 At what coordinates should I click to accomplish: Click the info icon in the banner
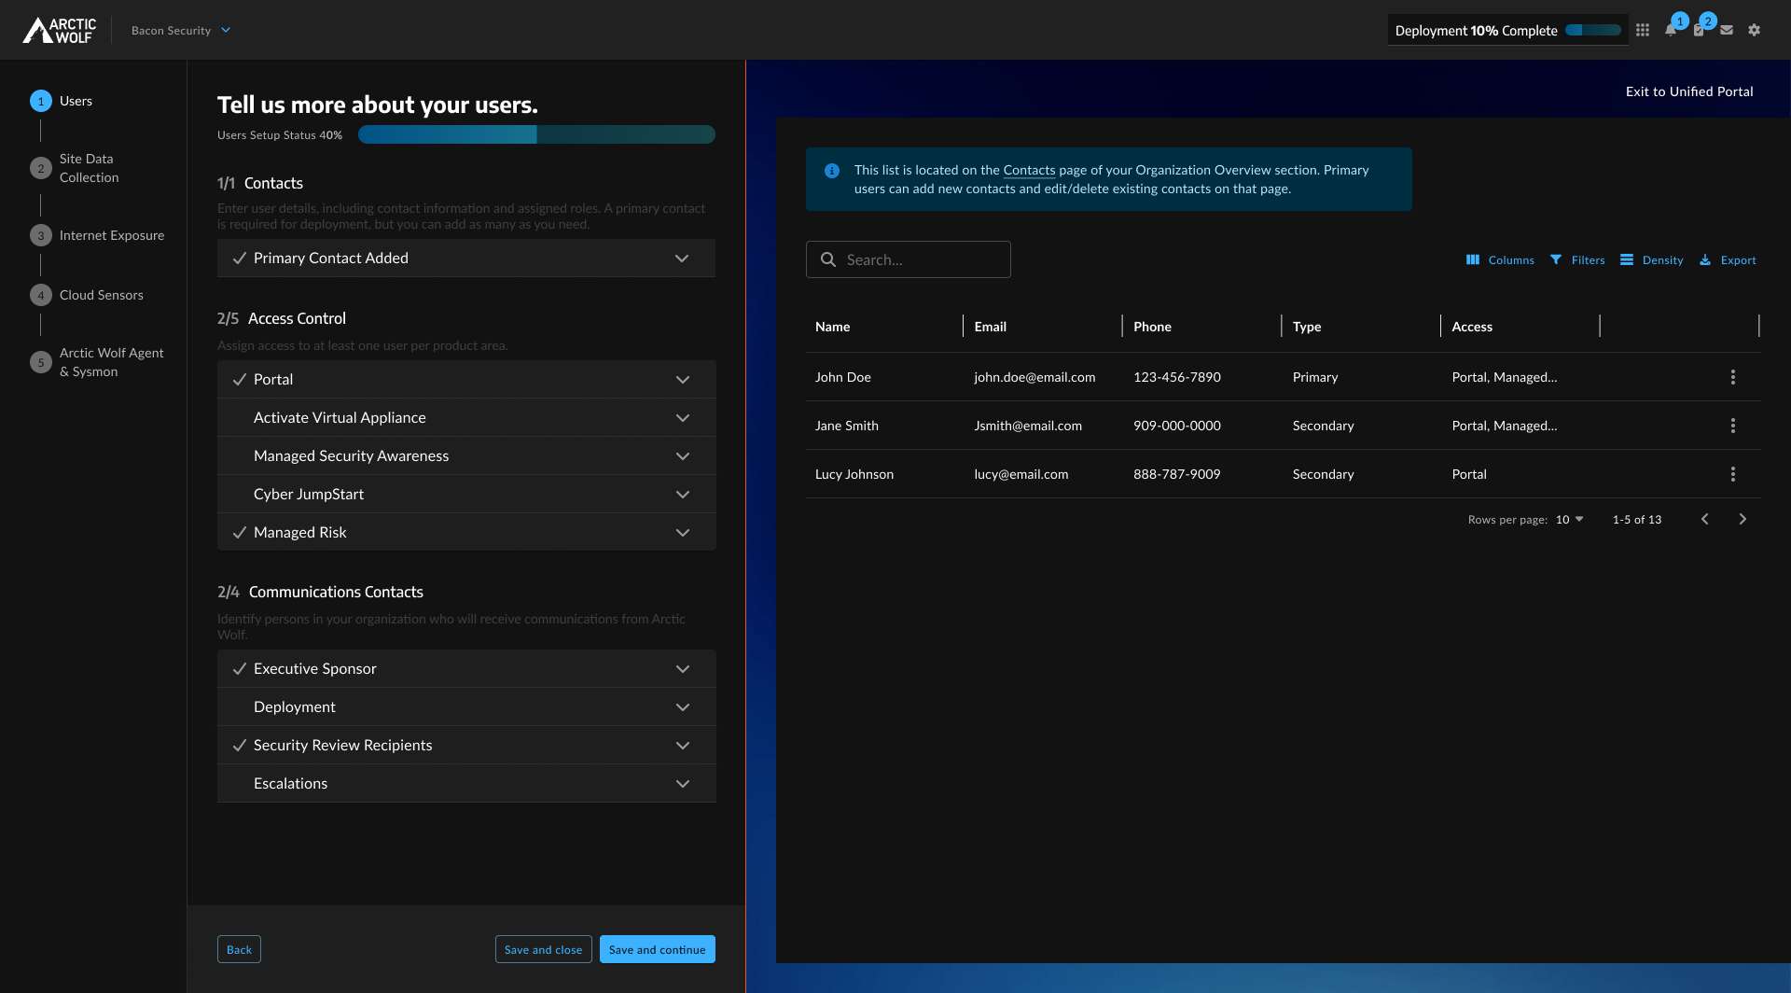tap(832, 171)
